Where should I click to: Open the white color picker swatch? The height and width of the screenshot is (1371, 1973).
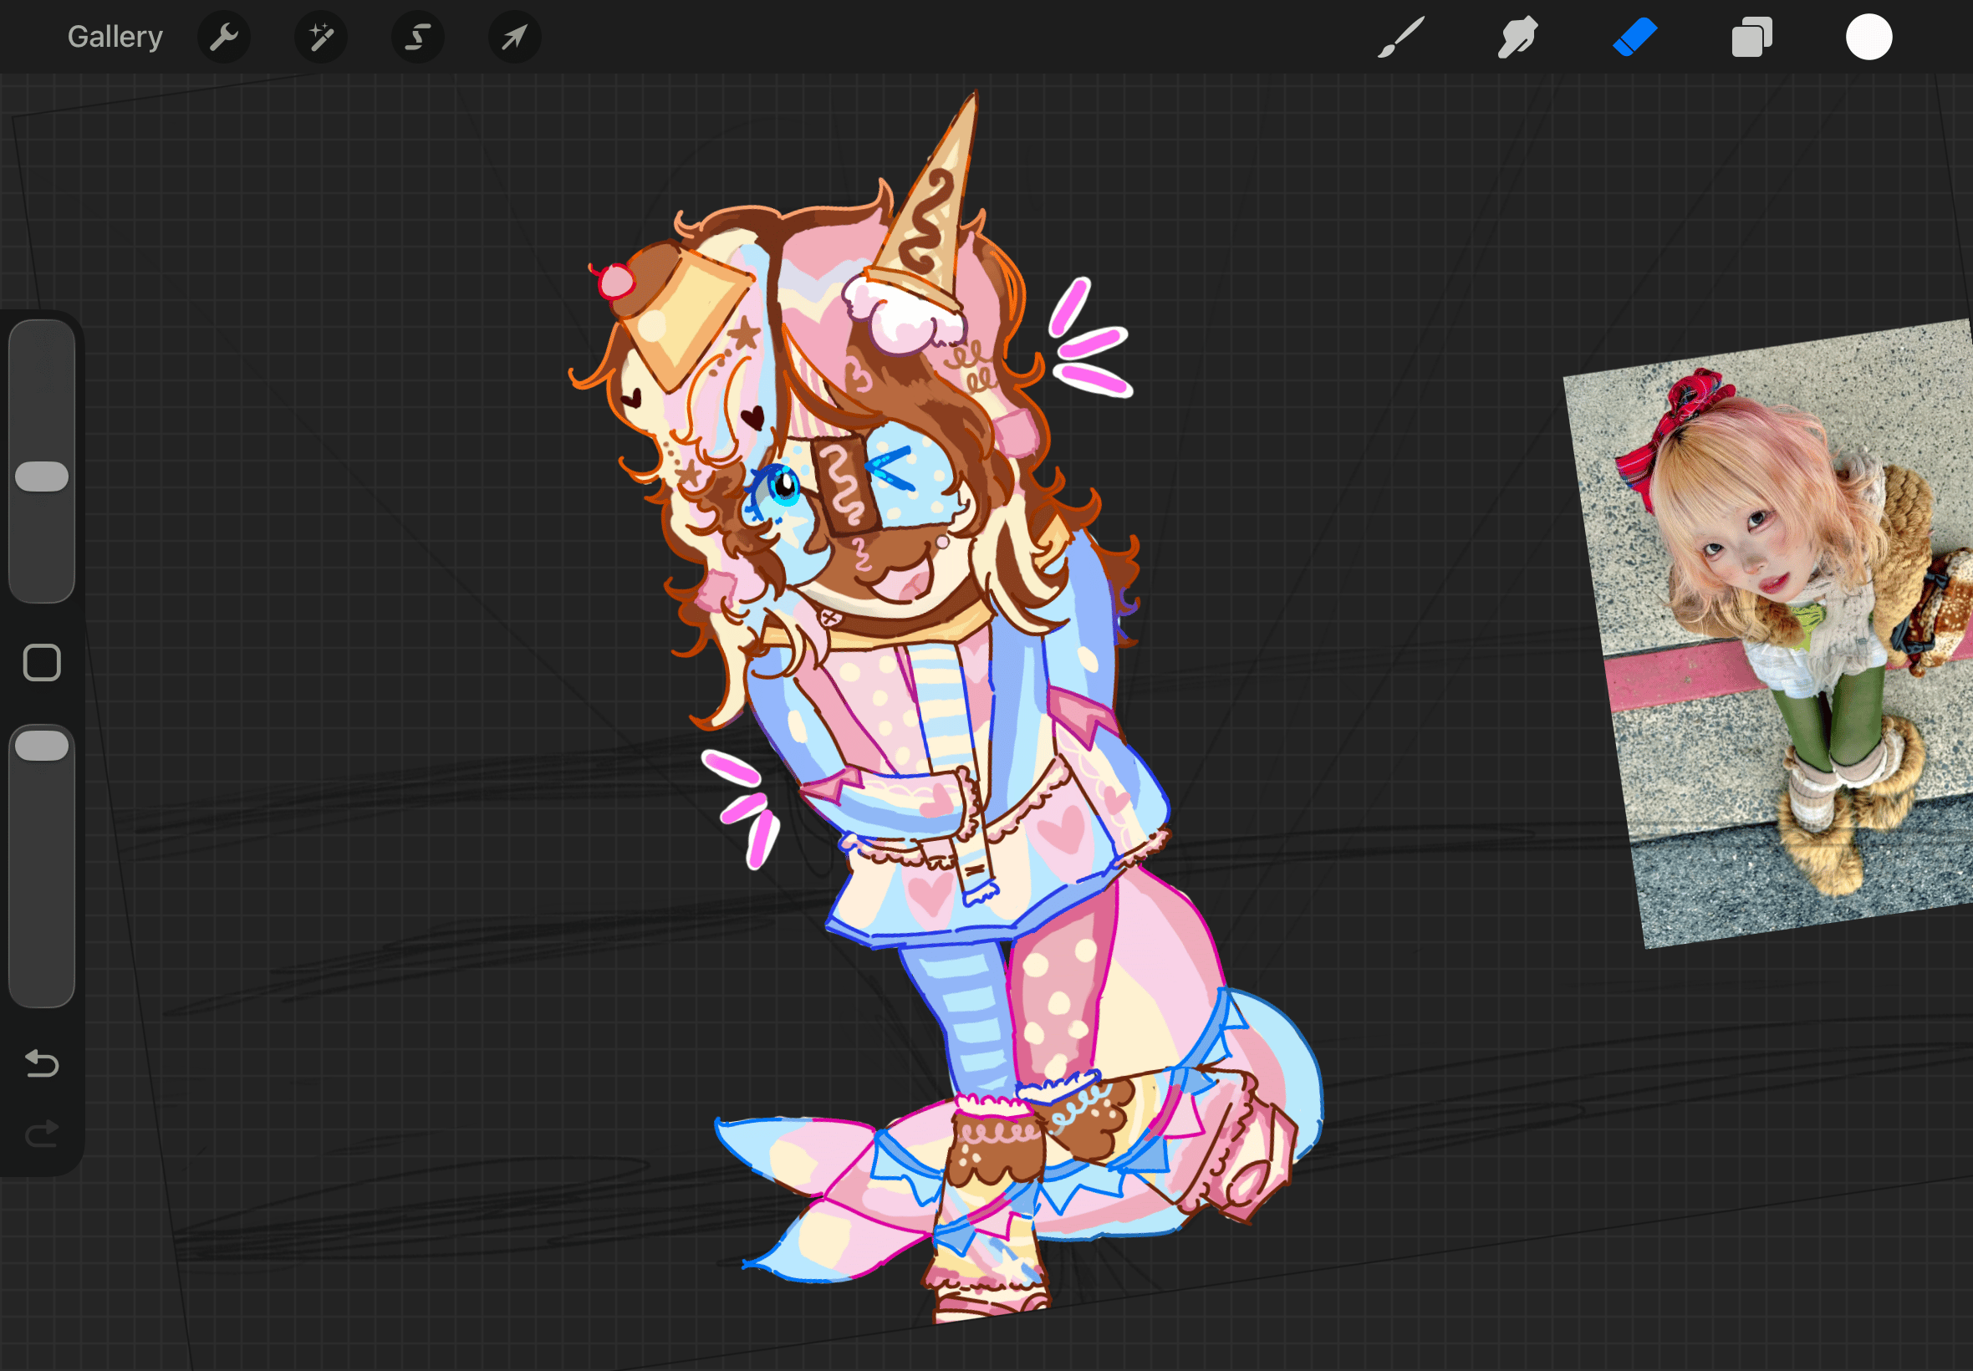coord(1869,37)
